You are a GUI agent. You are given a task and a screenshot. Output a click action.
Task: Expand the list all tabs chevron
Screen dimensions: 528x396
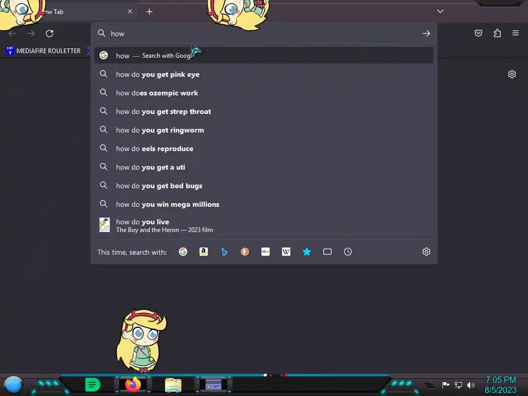coord(440,11)
